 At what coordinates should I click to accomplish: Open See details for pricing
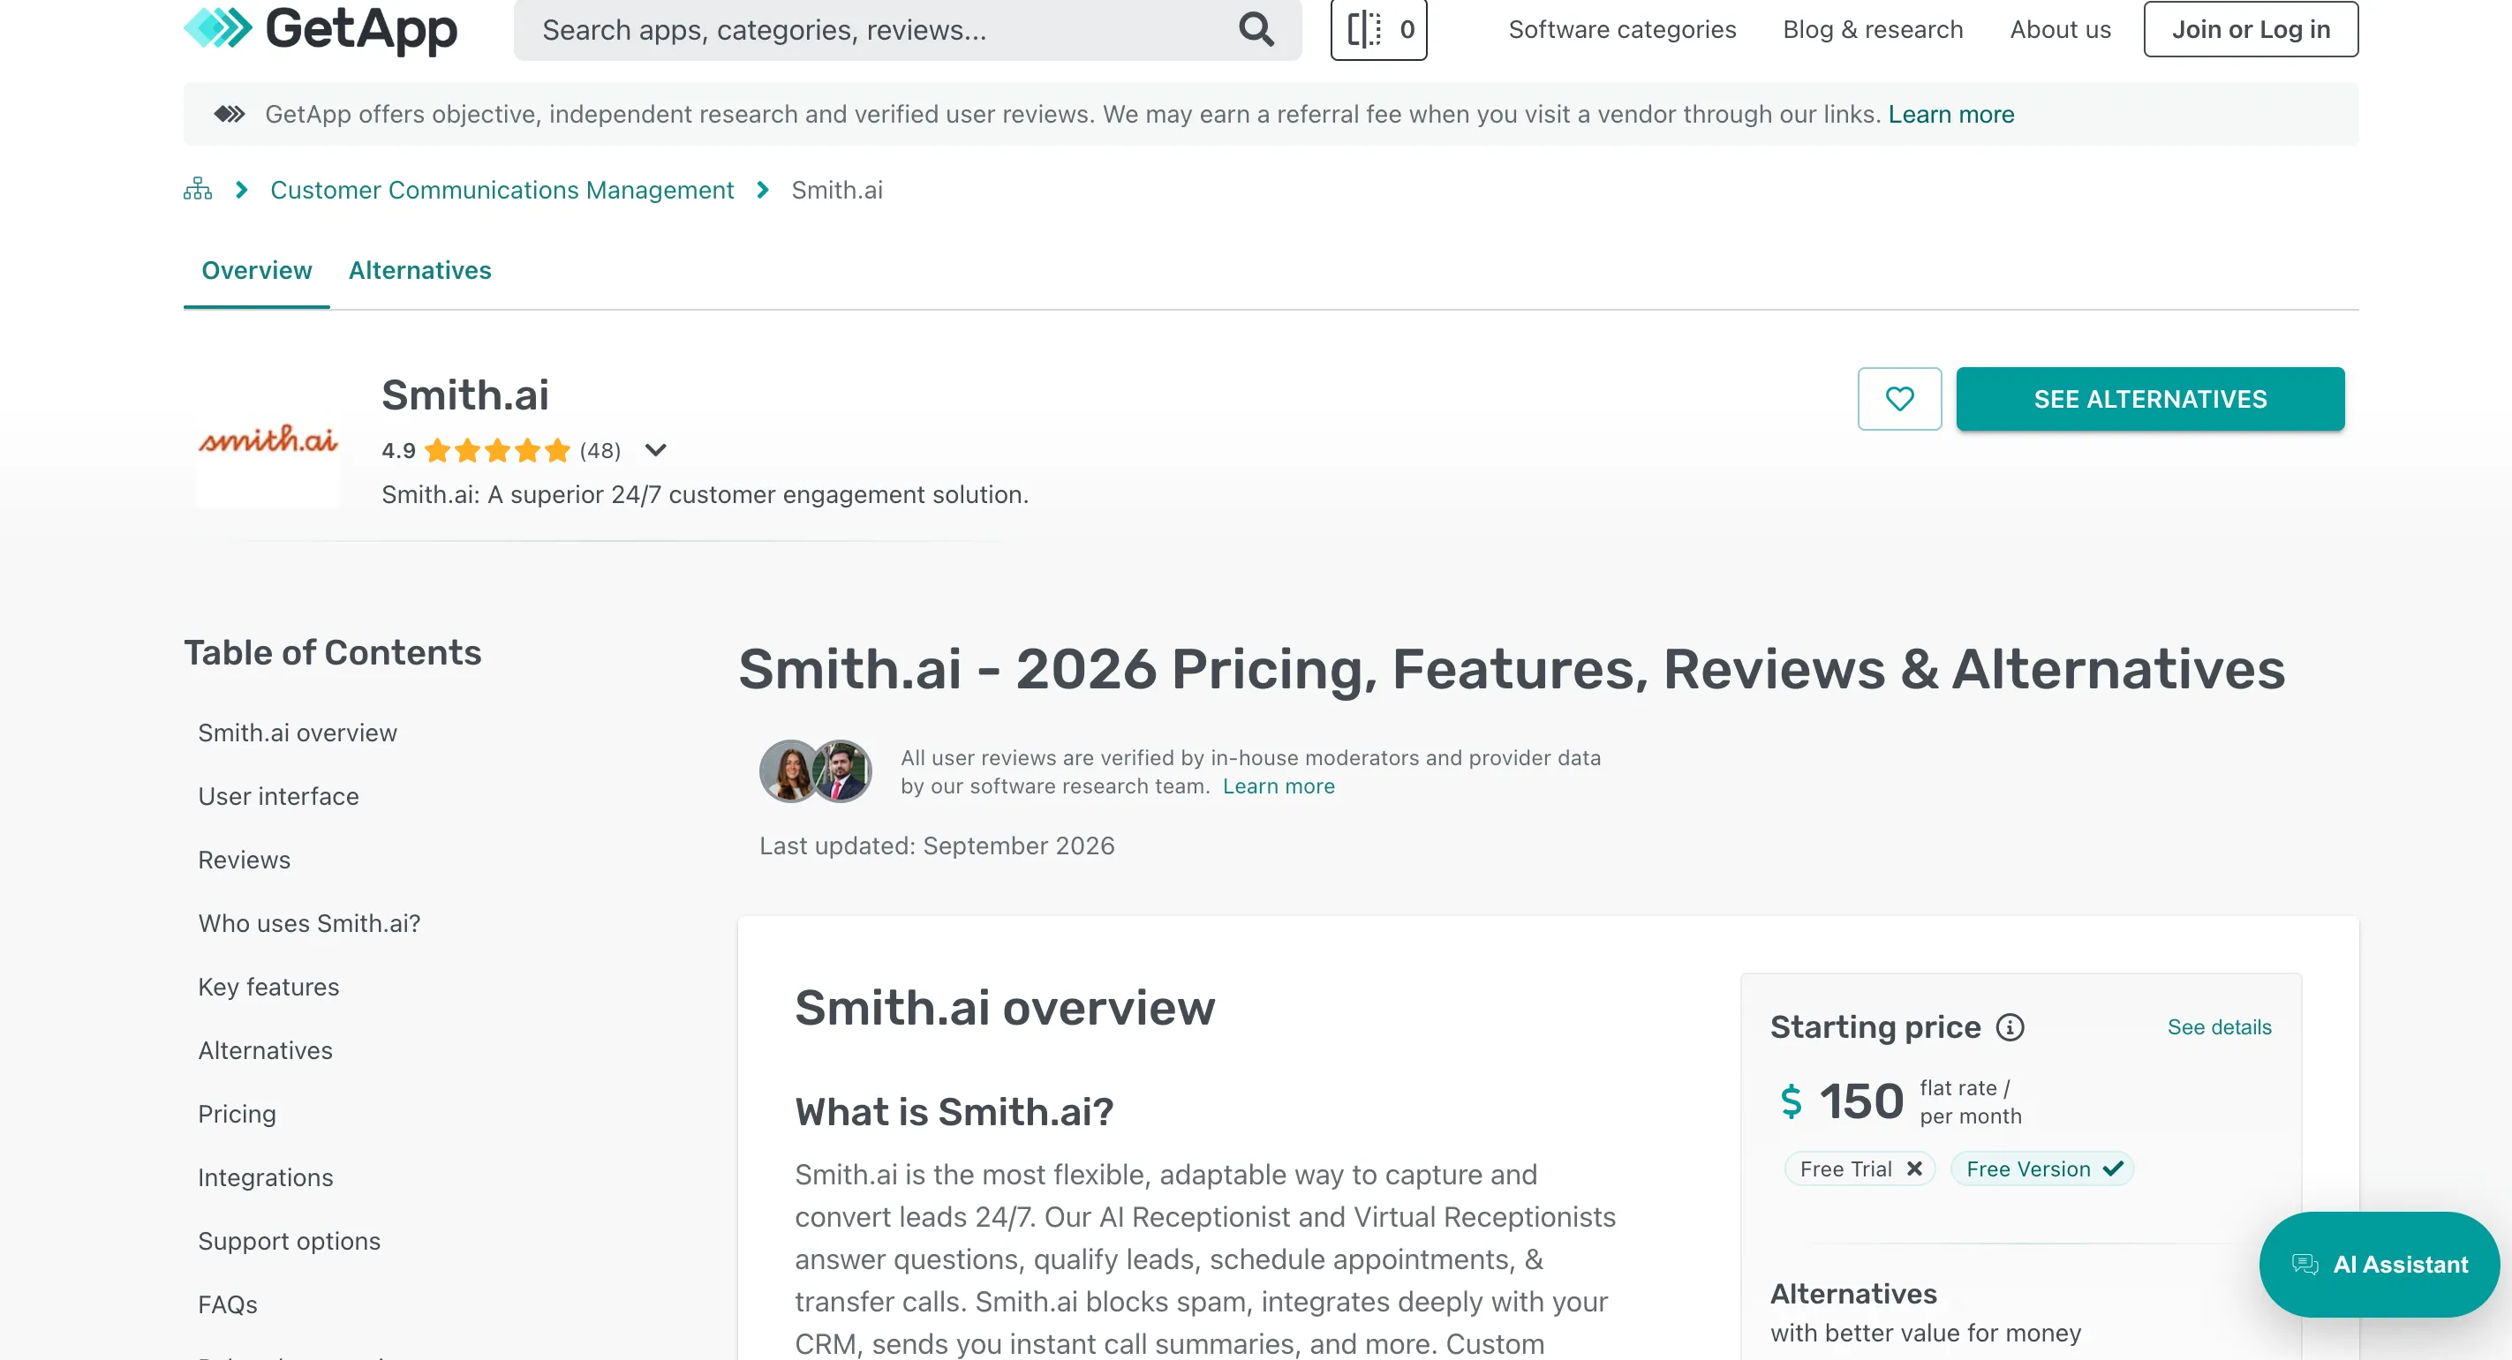[2219, 1026]
